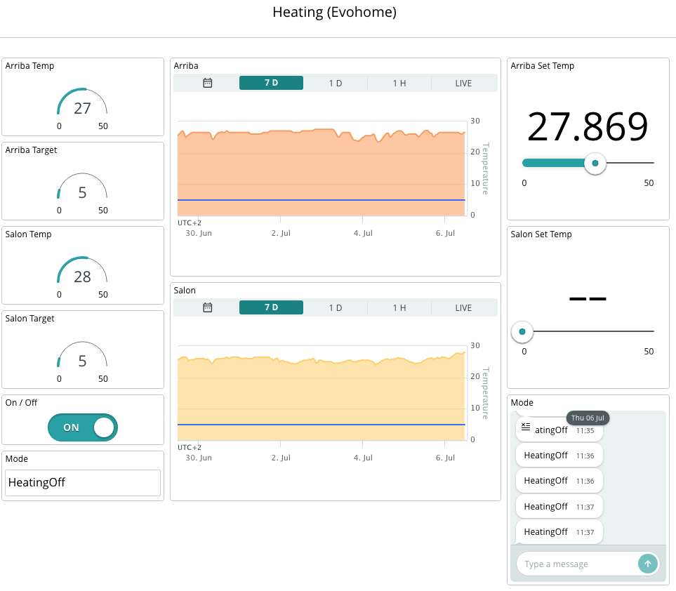Show 1 H range on Salon chart

point(399,307)
